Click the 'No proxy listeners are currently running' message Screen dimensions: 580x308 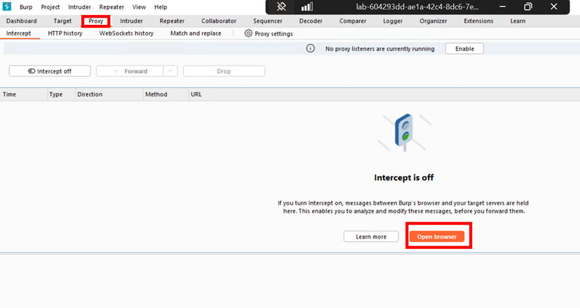point(380,49)
